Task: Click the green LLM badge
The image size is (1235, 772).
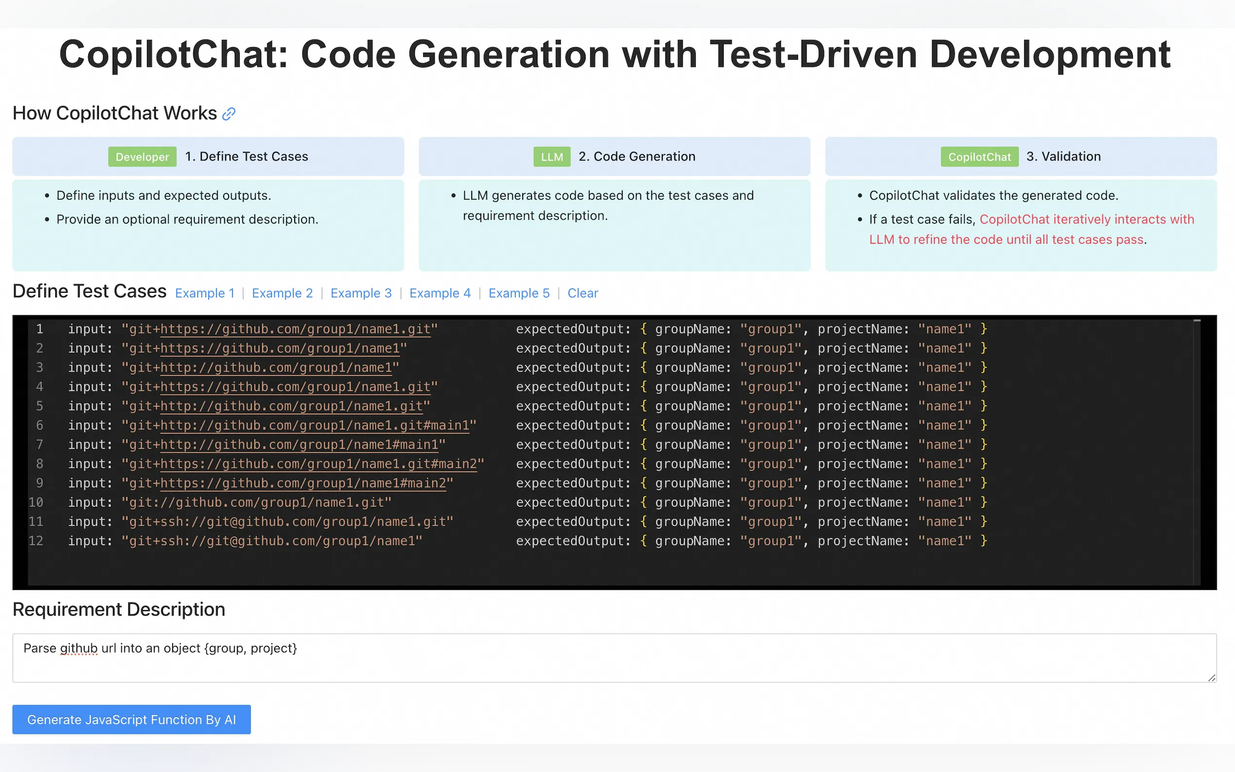Action: click(x=551, y=157)
